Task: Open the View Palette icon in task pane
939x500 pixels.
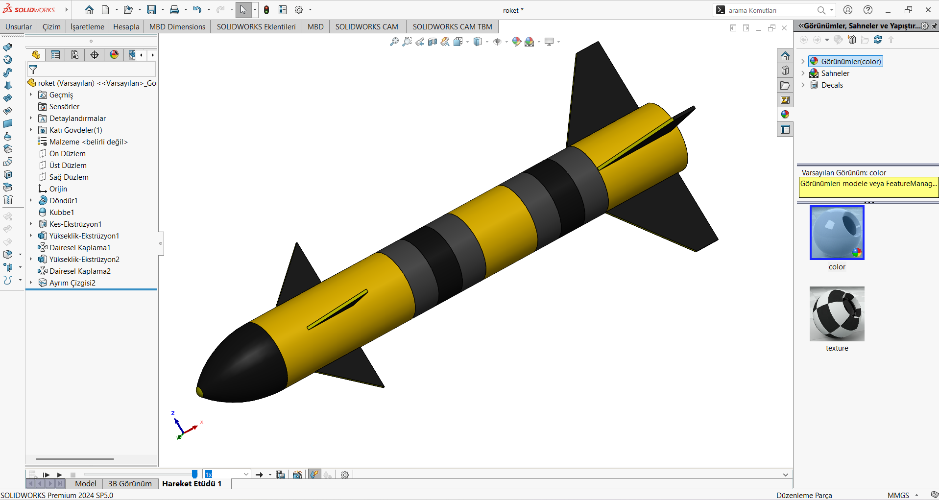Action: pos(785,100)
